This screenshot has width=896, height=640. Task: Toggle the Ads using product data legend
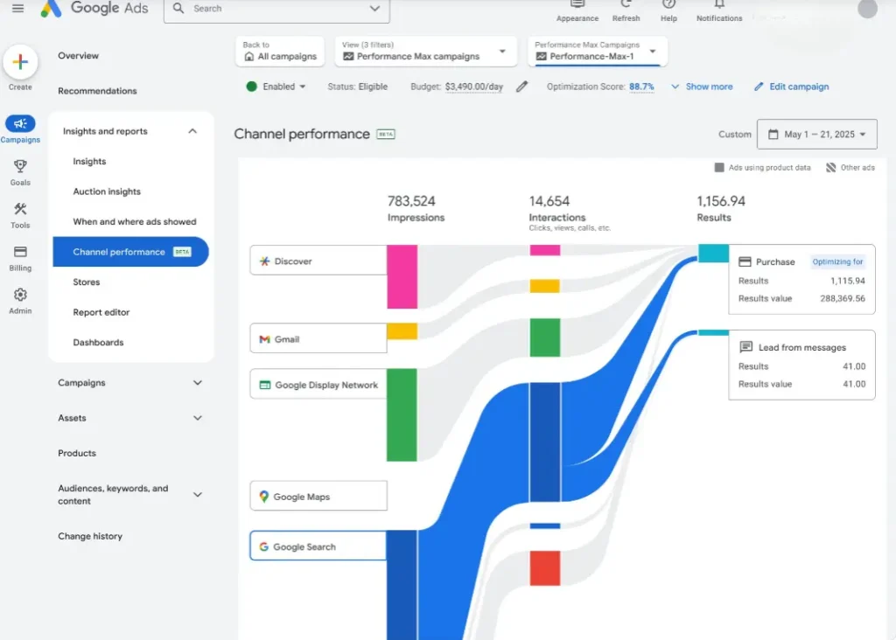[x=763, y=168]
